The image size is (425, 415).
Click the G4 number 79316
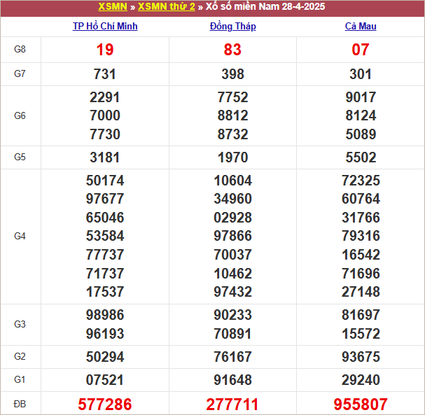361,236
